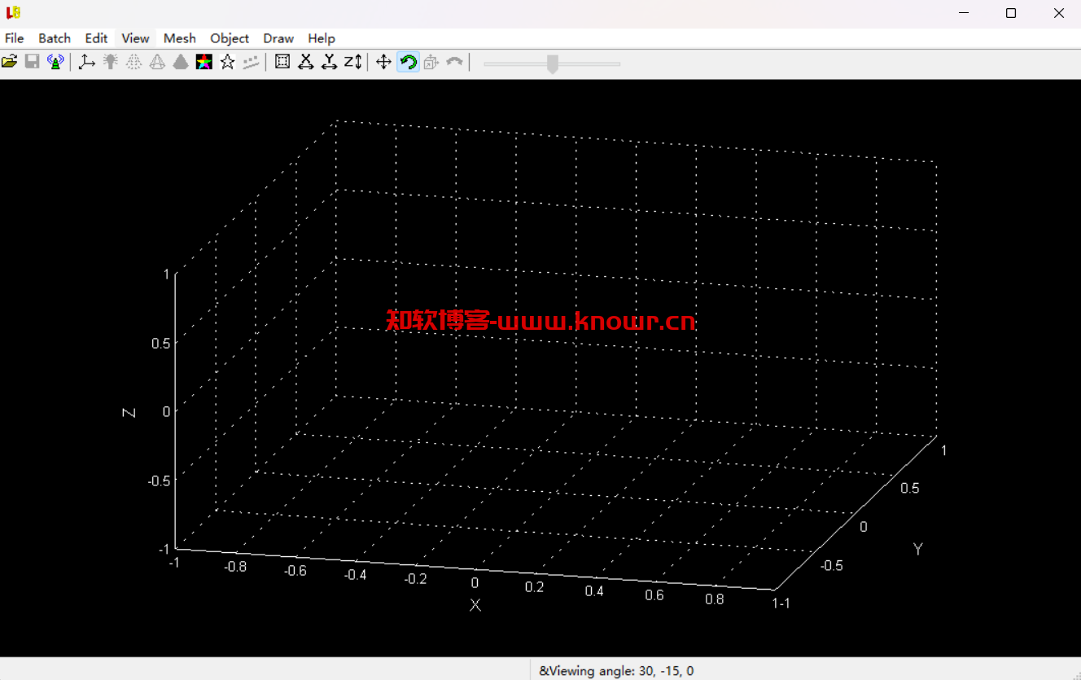Open the Edit menu
The height and width of the screenshot is (680, 1081).
[x=96, y=38]
